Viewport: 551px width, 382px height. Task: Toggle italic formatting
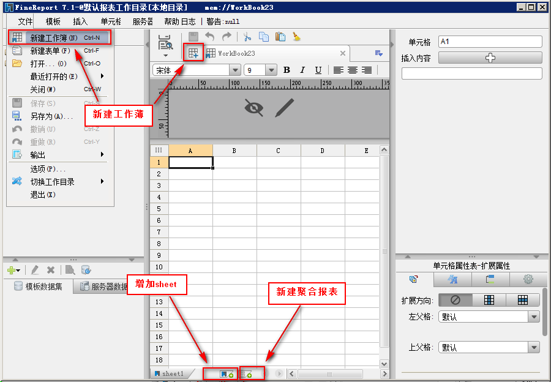[302, 70]
